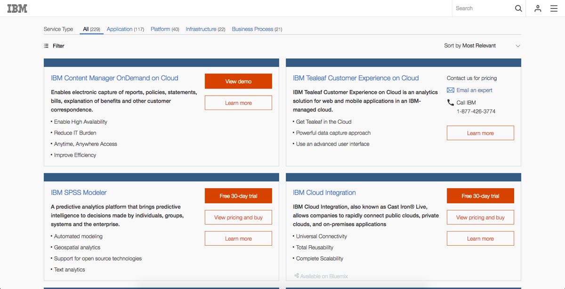This screenshot has height=289, width=565.
Task: Click 'Support for open source technologies' text
Action: (98, 258)
